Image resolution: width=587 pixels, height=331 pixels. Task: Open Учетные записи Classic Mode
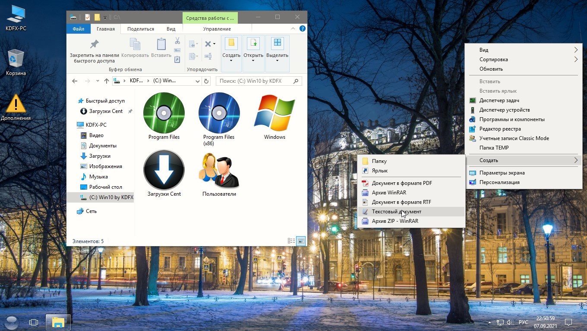click(524, 138)
